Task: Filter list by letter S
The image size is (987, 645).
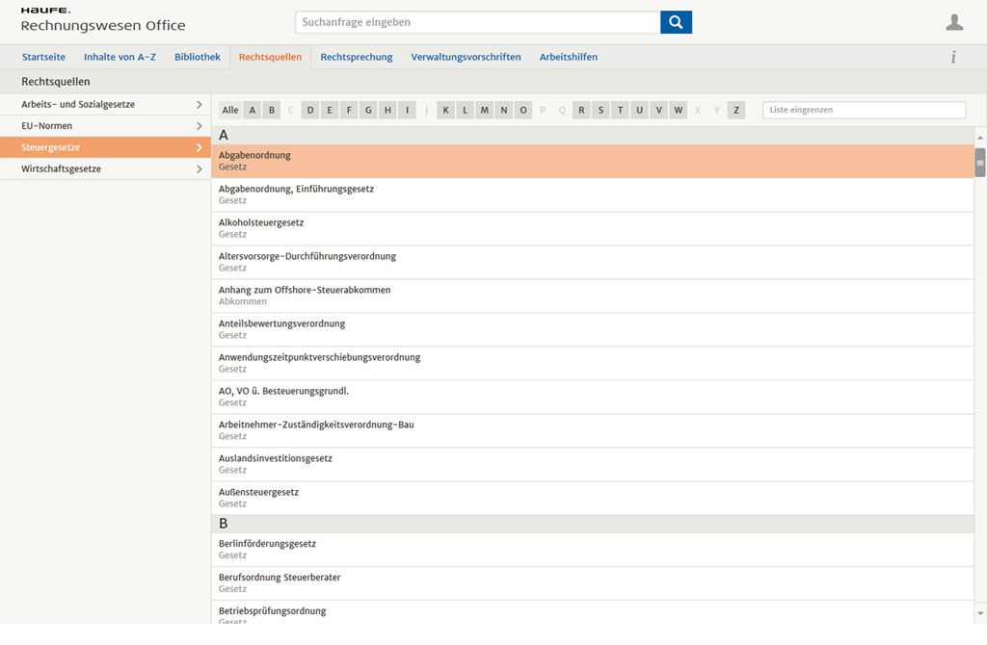Action: click(600, 110)
